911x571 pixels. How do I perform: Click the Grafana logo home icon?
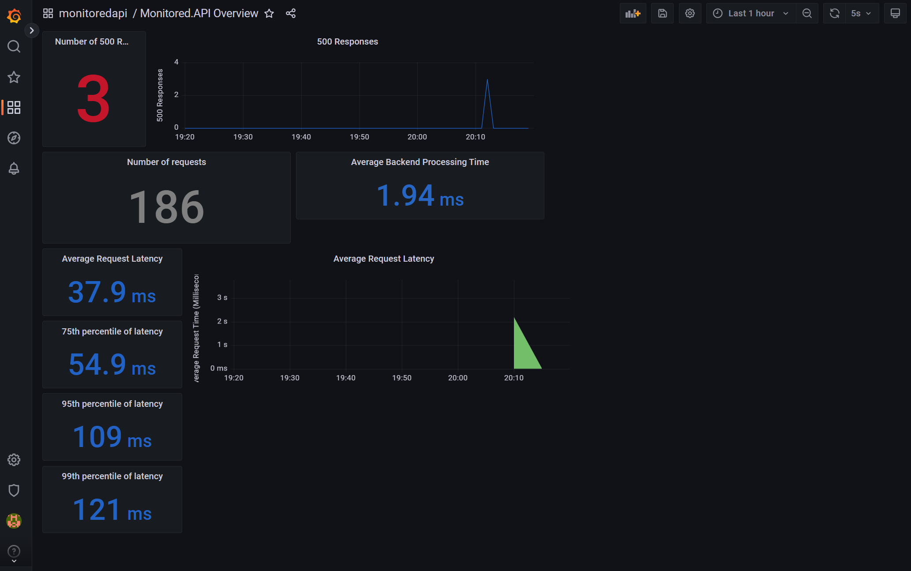pyautogui.click(x=14, y=16)
